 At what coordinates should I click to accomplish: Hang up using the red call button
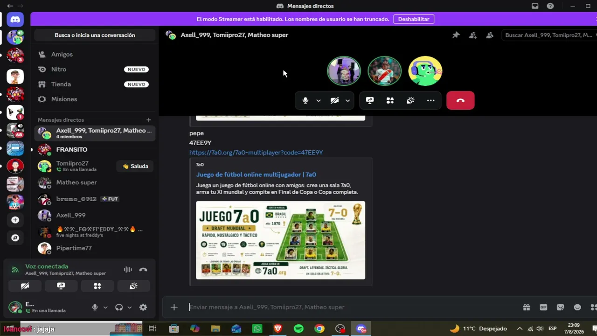(460, 100)
